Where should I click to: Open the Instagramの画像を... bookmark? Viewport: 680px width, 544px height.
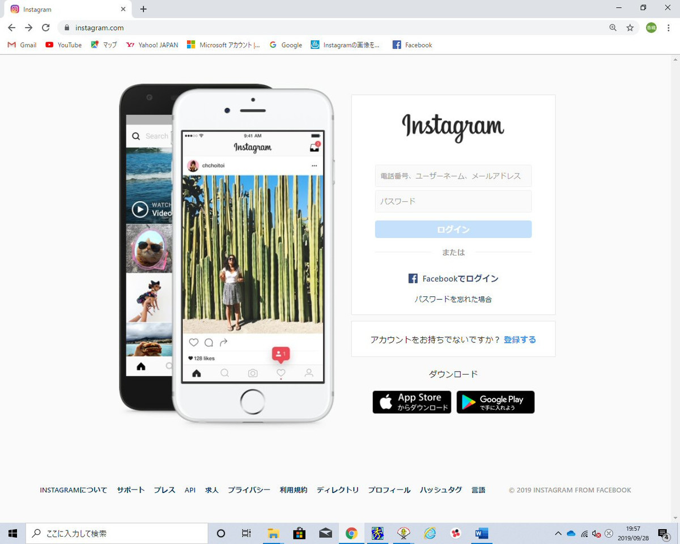[345, 45]
